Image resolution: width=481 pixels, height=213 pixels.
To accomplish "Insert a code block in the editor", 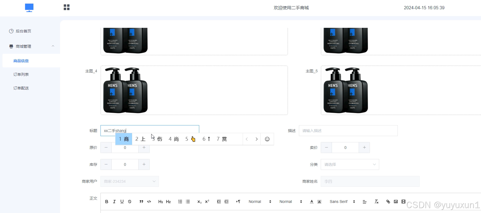I will tap(149, 202).
